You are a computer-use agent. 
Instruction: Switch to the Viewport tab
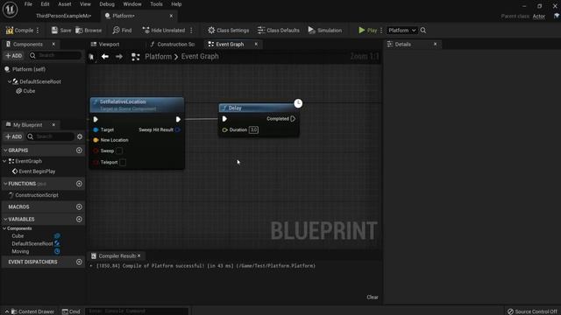[x=105, y=45]
